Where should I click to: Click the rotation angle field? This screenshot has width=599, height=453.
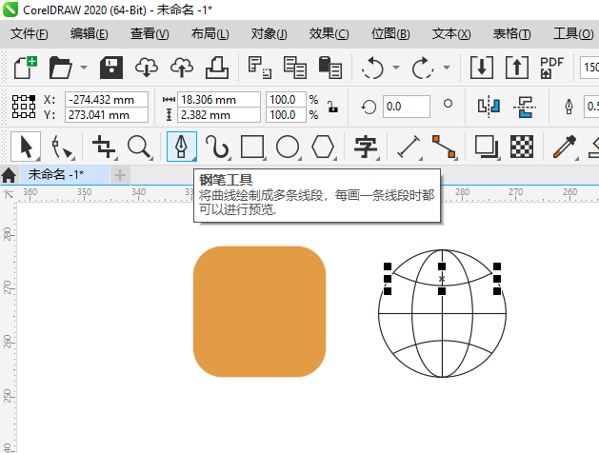point(406,107)
